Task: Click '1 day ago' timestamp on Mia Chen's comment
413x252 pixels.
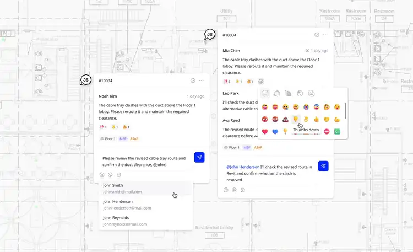Action: point(319,51)
